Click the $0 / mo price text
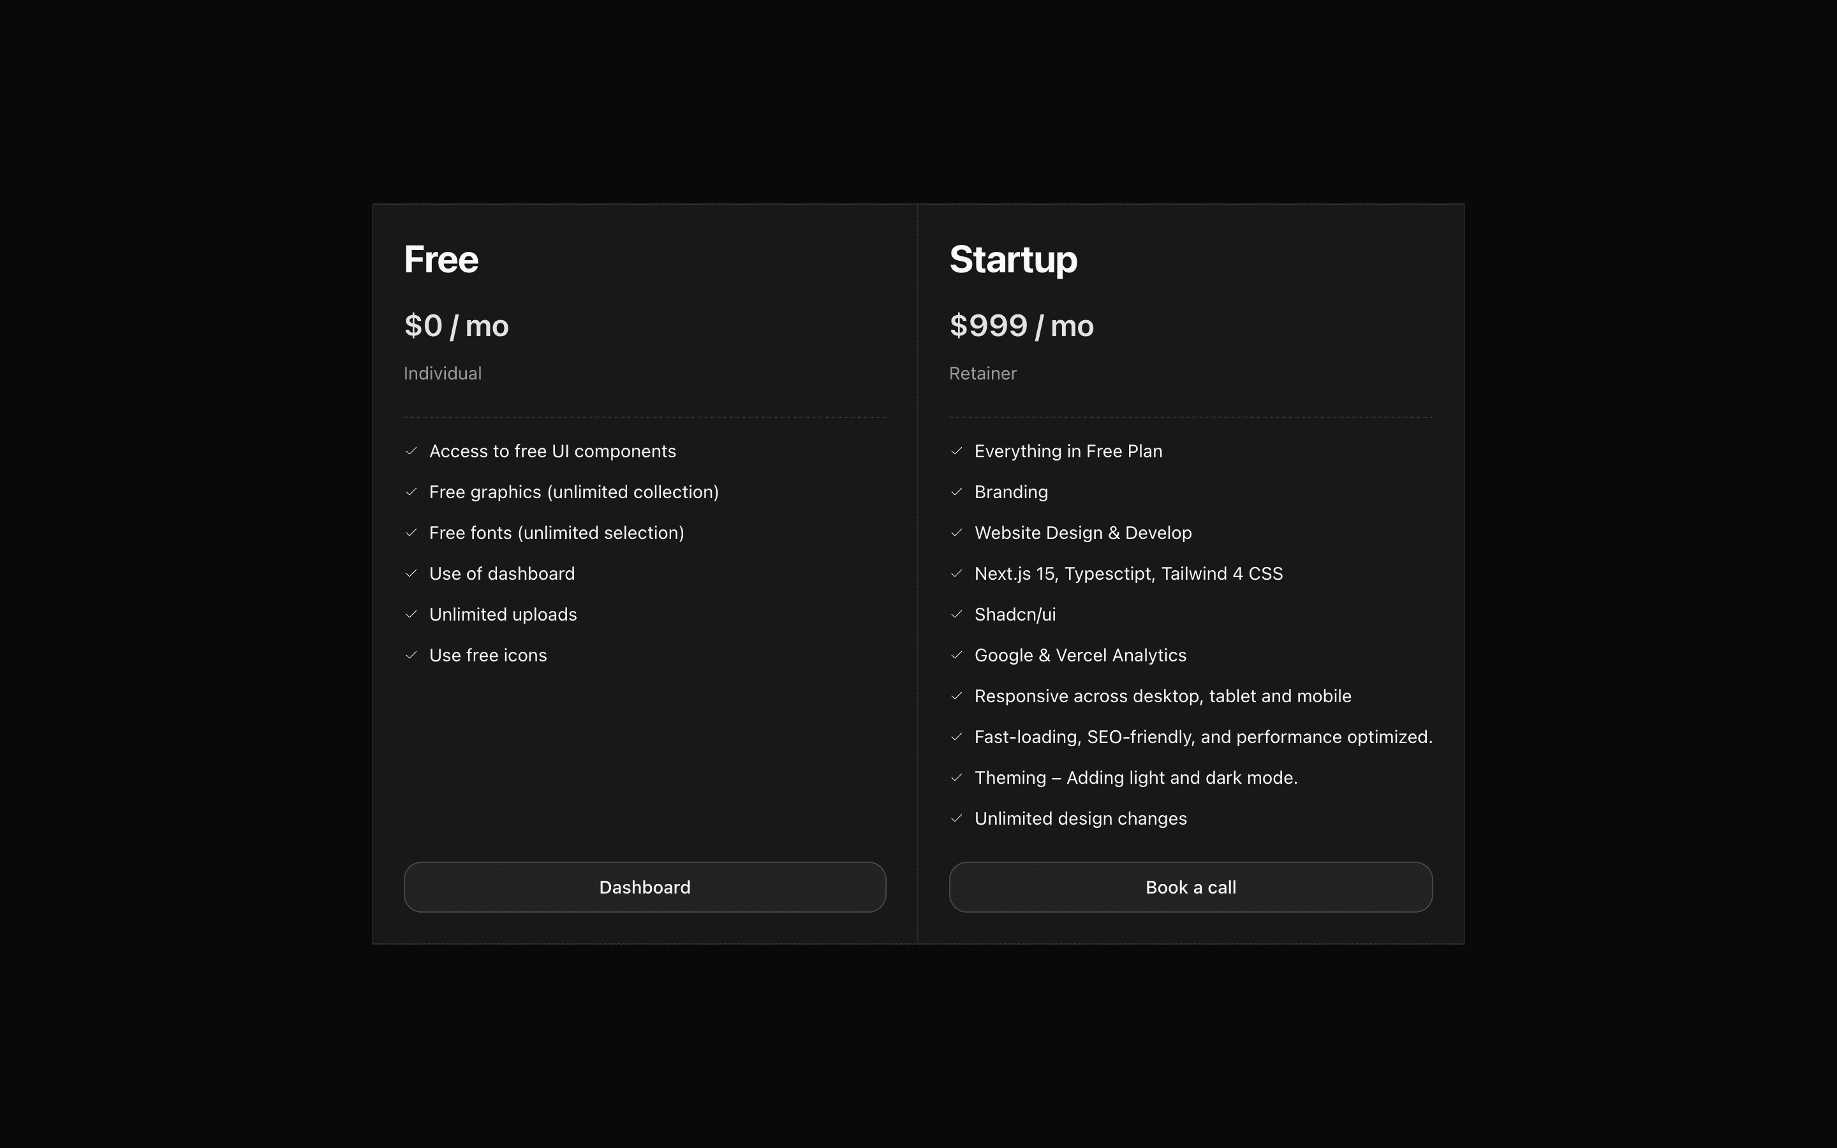 456,326
